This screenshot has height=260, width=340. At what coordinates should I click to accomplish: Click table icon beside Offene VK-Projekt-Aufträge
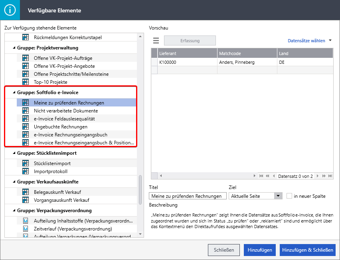26,58
